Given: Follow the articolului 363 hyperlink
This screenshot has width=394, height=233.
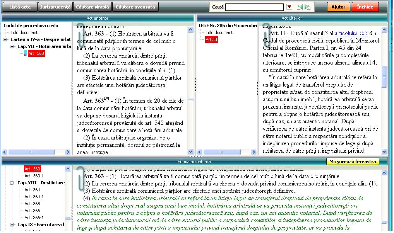Looking at the screenshot, I should click(351, 34).
